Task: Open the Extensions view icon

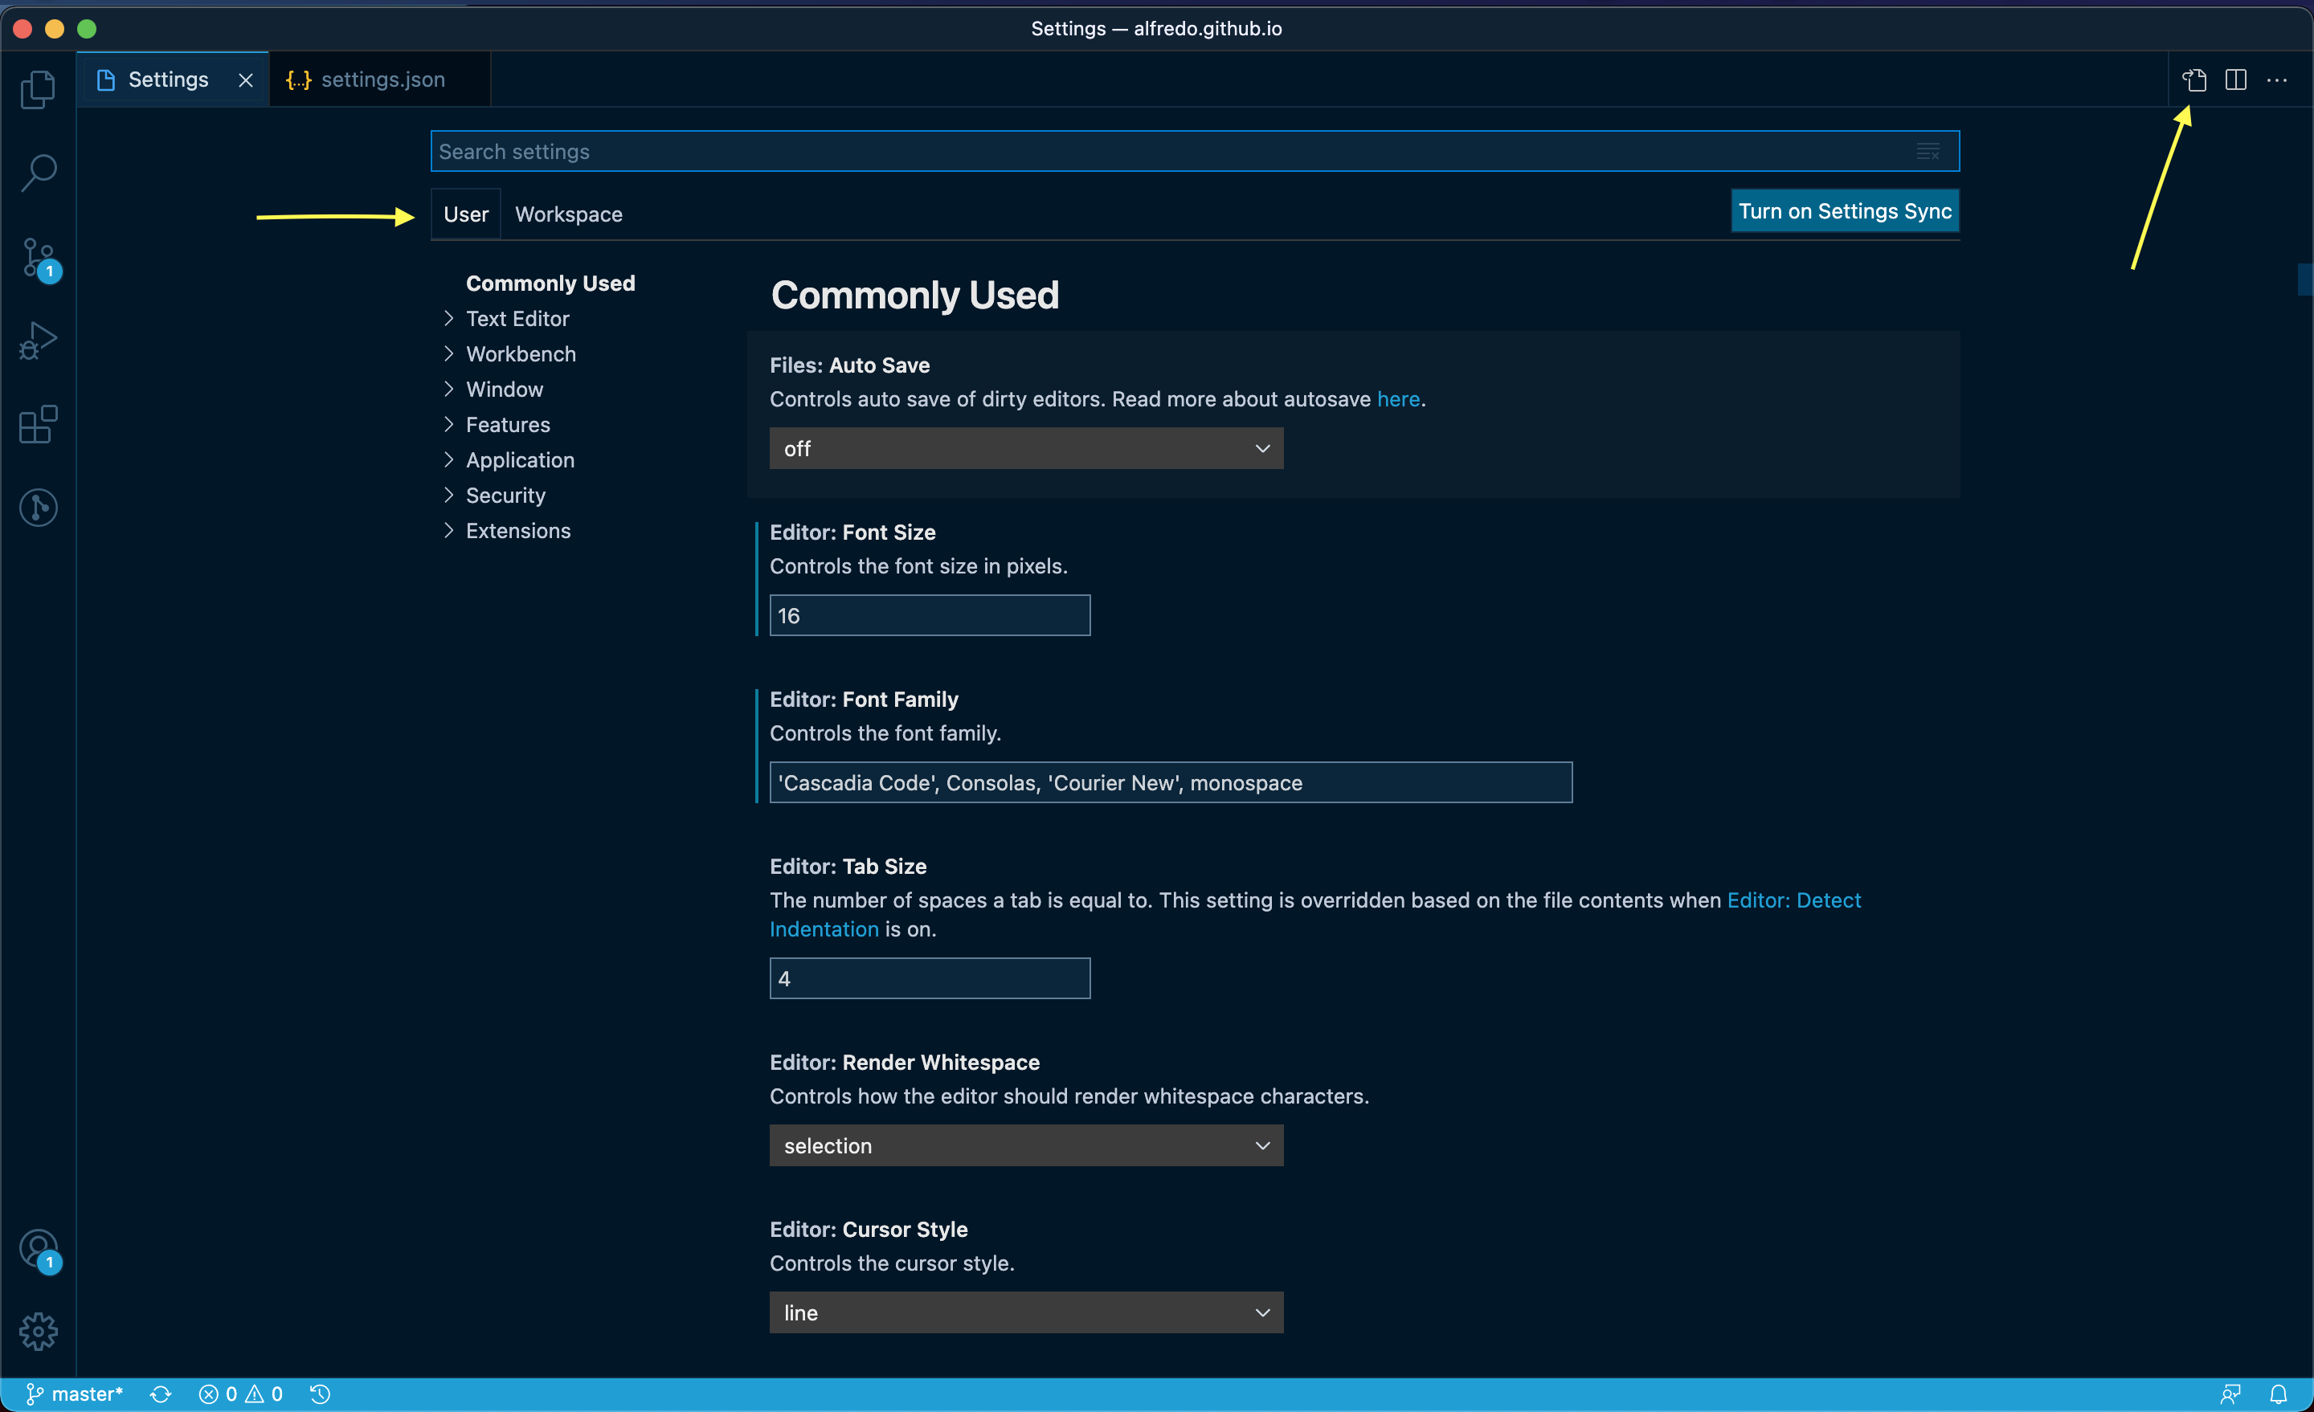Action: (x=38, y=424)
